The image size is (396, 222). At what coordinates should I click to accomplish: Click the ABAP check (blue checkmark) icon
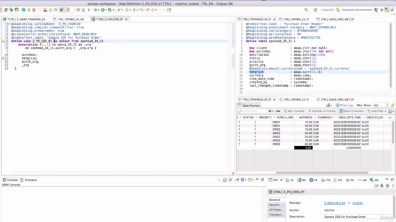[24, 10]
